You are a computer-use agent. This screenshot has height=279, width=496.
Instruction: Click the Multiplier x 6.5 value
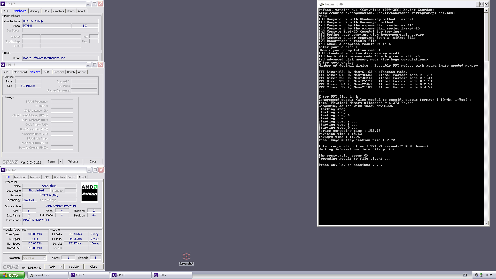[x=35, y=239]
